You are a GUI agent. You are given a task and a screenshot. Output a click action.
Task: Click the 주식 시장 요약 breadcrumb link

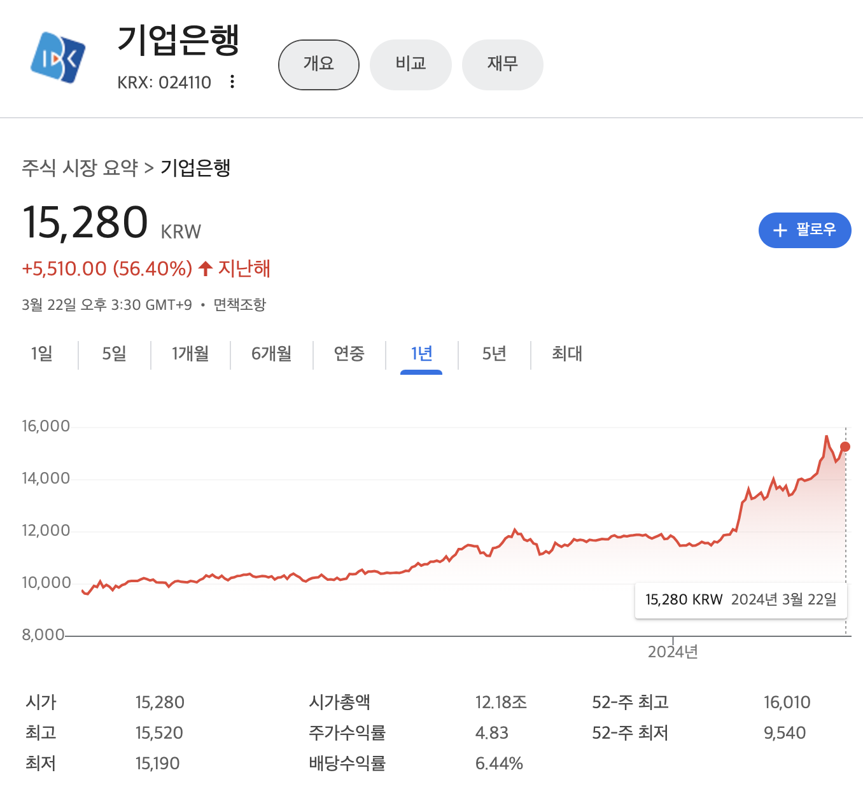[80, 167]
